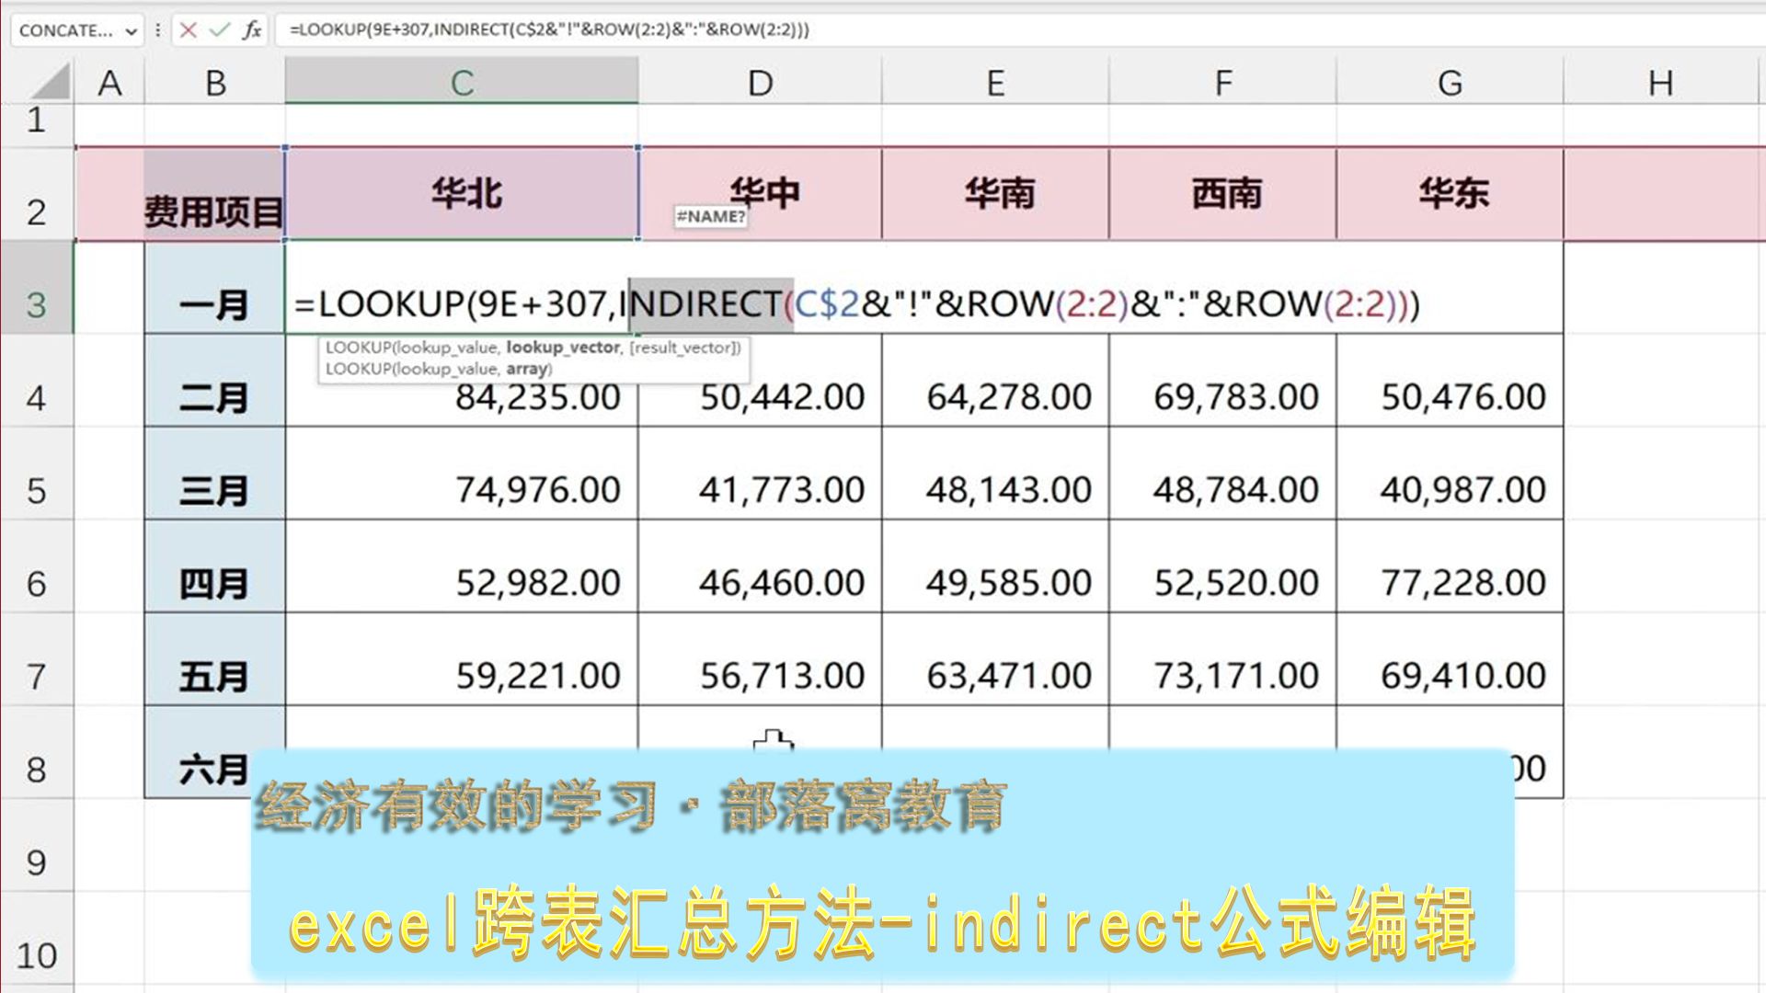Screen dimensions: 1766x993
Task: Cancel formula entry with the red X icon
Action: coord(187,29)
